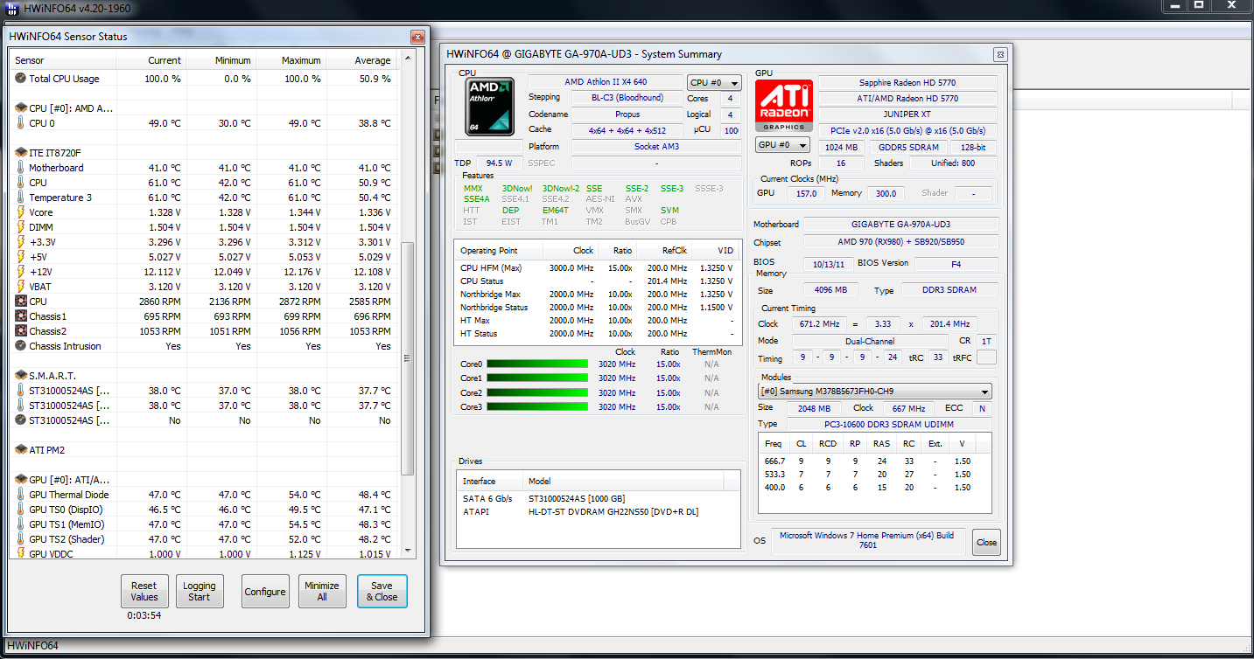Click the Maximum column header
This screenshot has width=1254, height=659.
[291, 60]
